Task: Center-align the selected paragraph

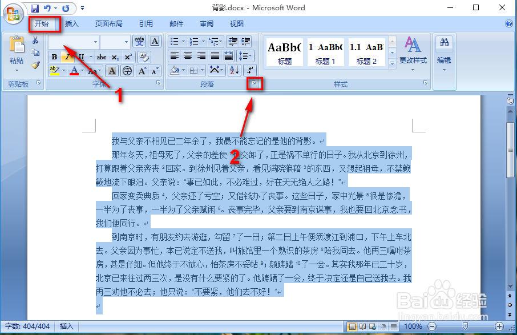Action: [x=188, y=55]
